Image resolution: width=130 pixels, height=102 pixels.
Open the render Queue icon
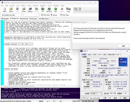click(x=30, y=10)
